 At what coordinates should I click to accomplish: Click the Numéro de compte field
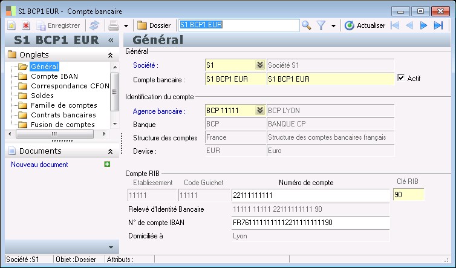[x=310, y=195]
